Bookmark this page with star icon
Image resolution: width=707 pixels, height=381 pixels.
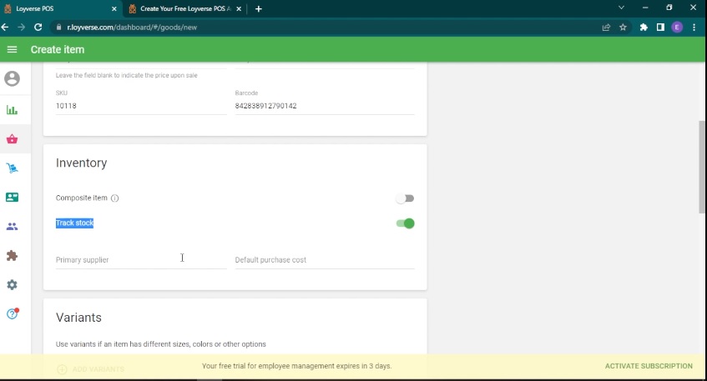624,28
